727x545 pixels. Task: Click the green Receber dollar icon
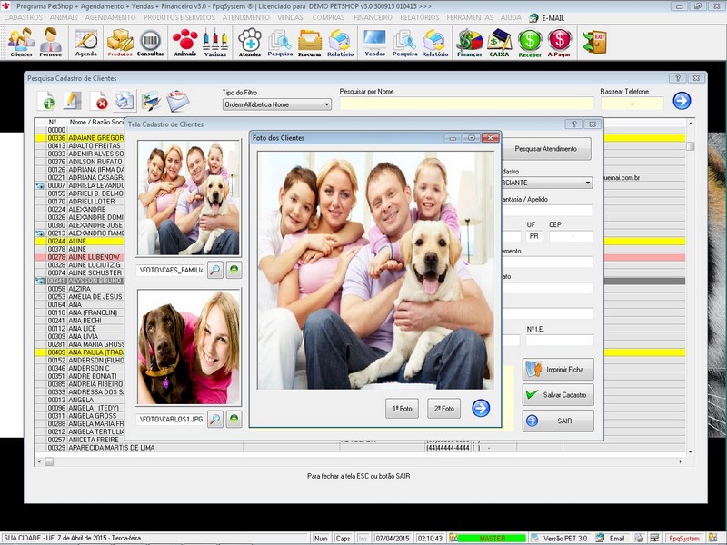(530, 42)
